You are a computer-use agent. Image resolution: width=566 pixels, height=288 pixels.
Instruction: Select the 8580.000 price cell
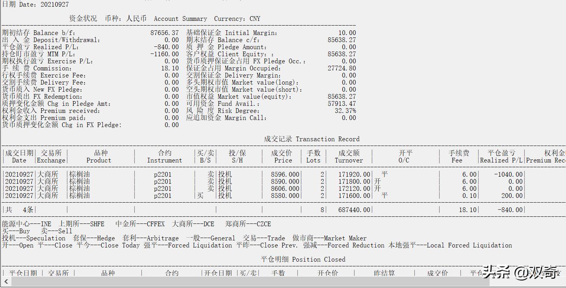[285, 196]
